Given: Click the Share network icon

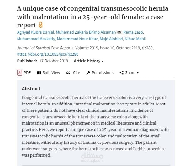Looking at the screenshot, I should click(122, 73).
